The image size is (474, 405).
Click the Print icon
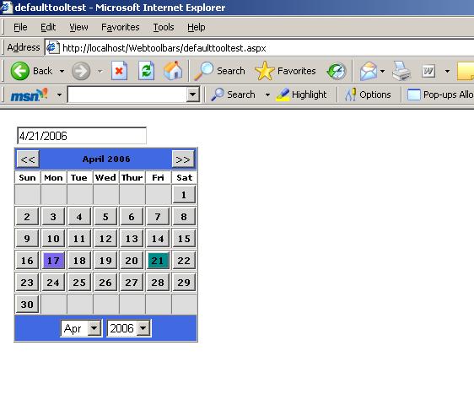(x=401, y=71)
